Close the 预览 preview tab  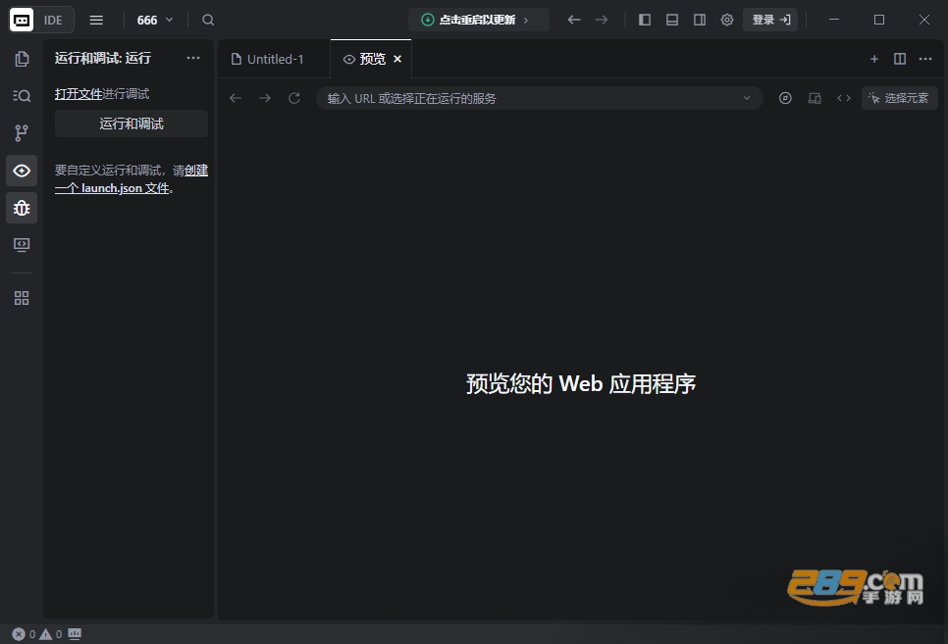(397, 59)
